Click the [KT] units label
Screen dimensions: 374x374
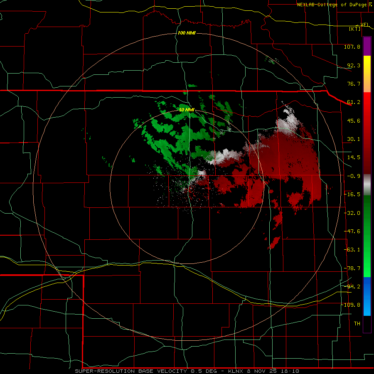coord(355,29)
